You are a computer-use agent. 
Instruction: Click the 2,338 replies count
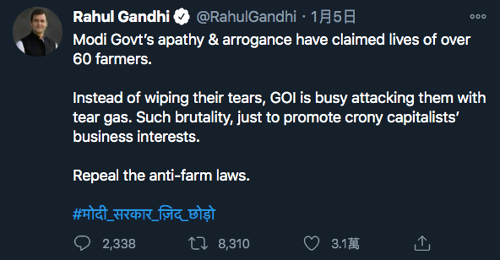pyautogui.click(x=119, y=244)
